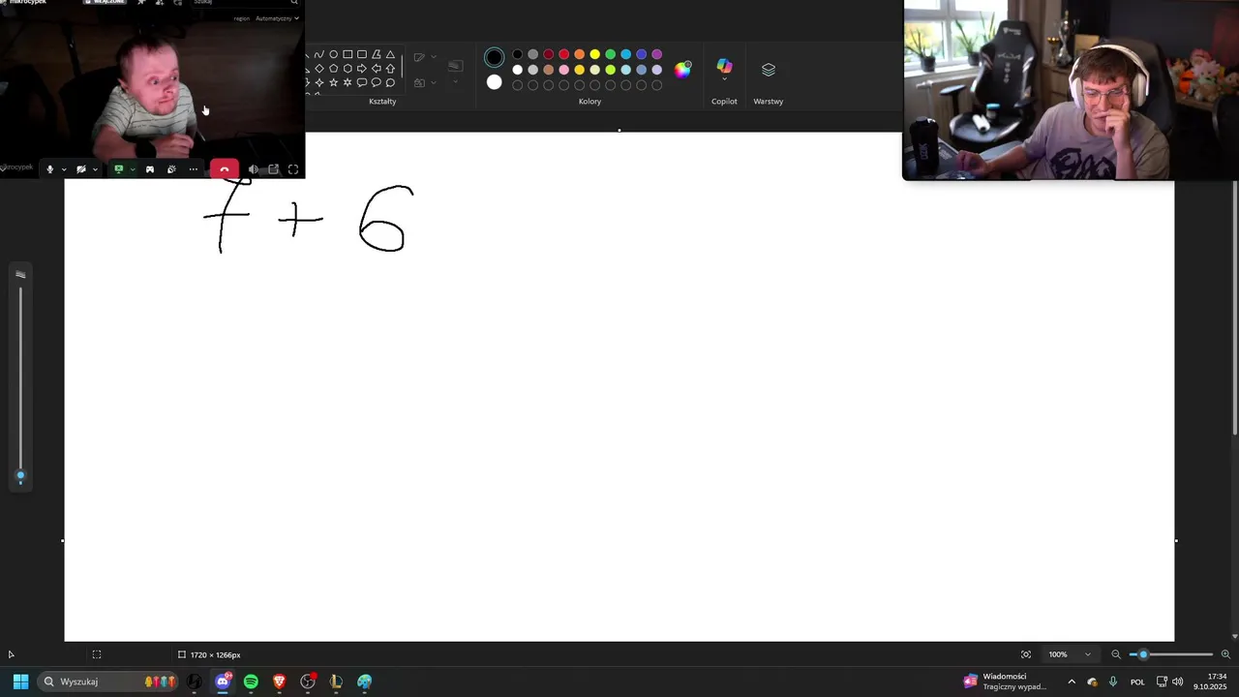This screenshot has height=697, width=1239.
Task: Expand screen share options arrow
Action: pyautogui.click(x=133, y=169)
